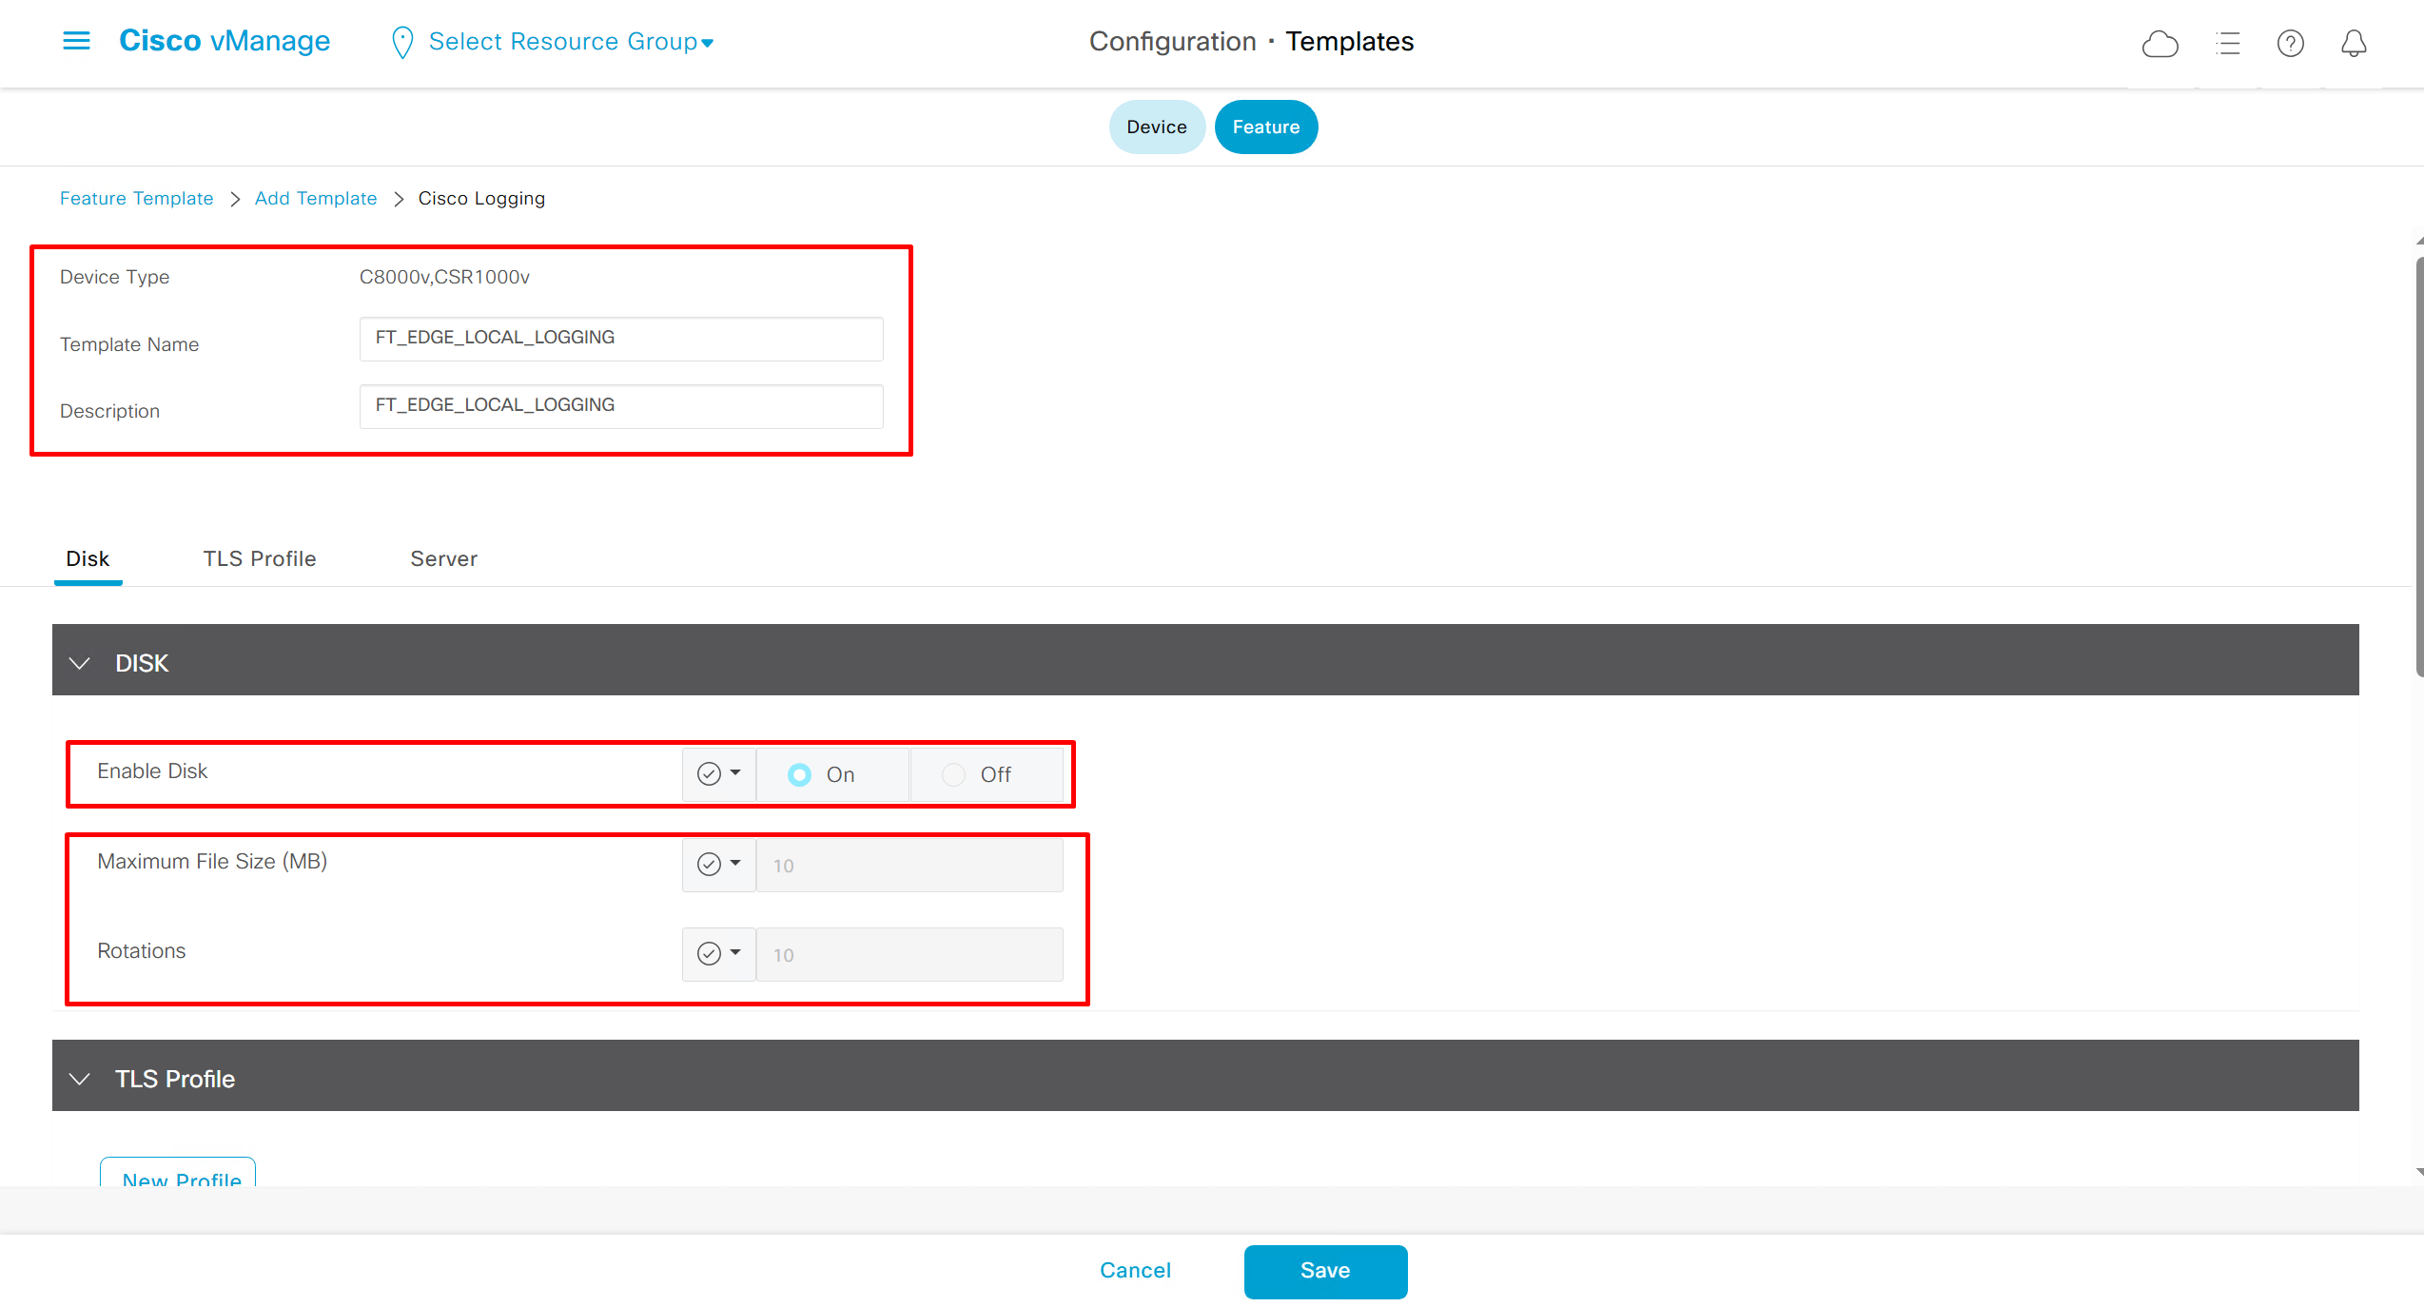This screenshot has width=2424, height=1307.
Task: Click the cloud status icon
Action: pyautogui.click(x=2160, y=44)
